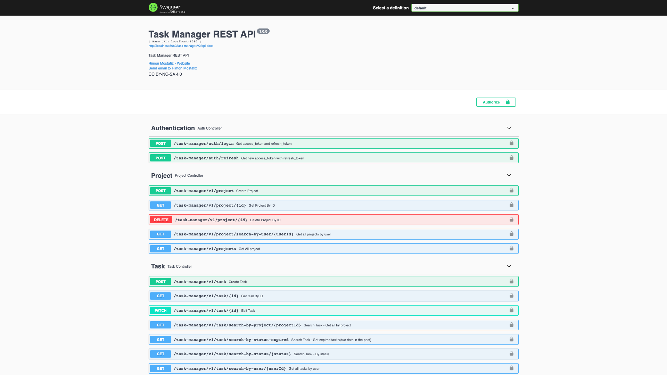Image resolution: width=667 pixels, height=375 pixels.
Task: Expand GET task/search-by-user/{userId} endpoint
Action: (333, 368)
